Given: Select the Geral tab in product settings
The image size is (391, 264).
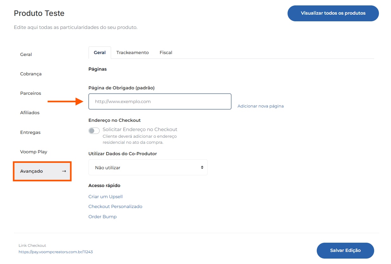Looking at the screenshot, I should pos(100,52).
